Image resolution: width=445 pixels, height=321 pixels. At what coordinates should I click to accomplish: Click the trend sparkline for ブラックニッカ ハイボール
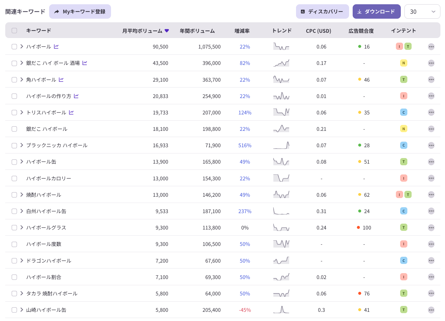(x=281, y=145)
